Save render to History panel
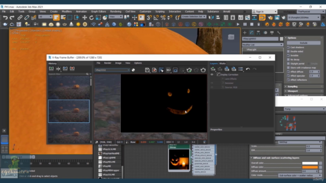The height and width of the screenshot is (183, 326). point(51,69)
